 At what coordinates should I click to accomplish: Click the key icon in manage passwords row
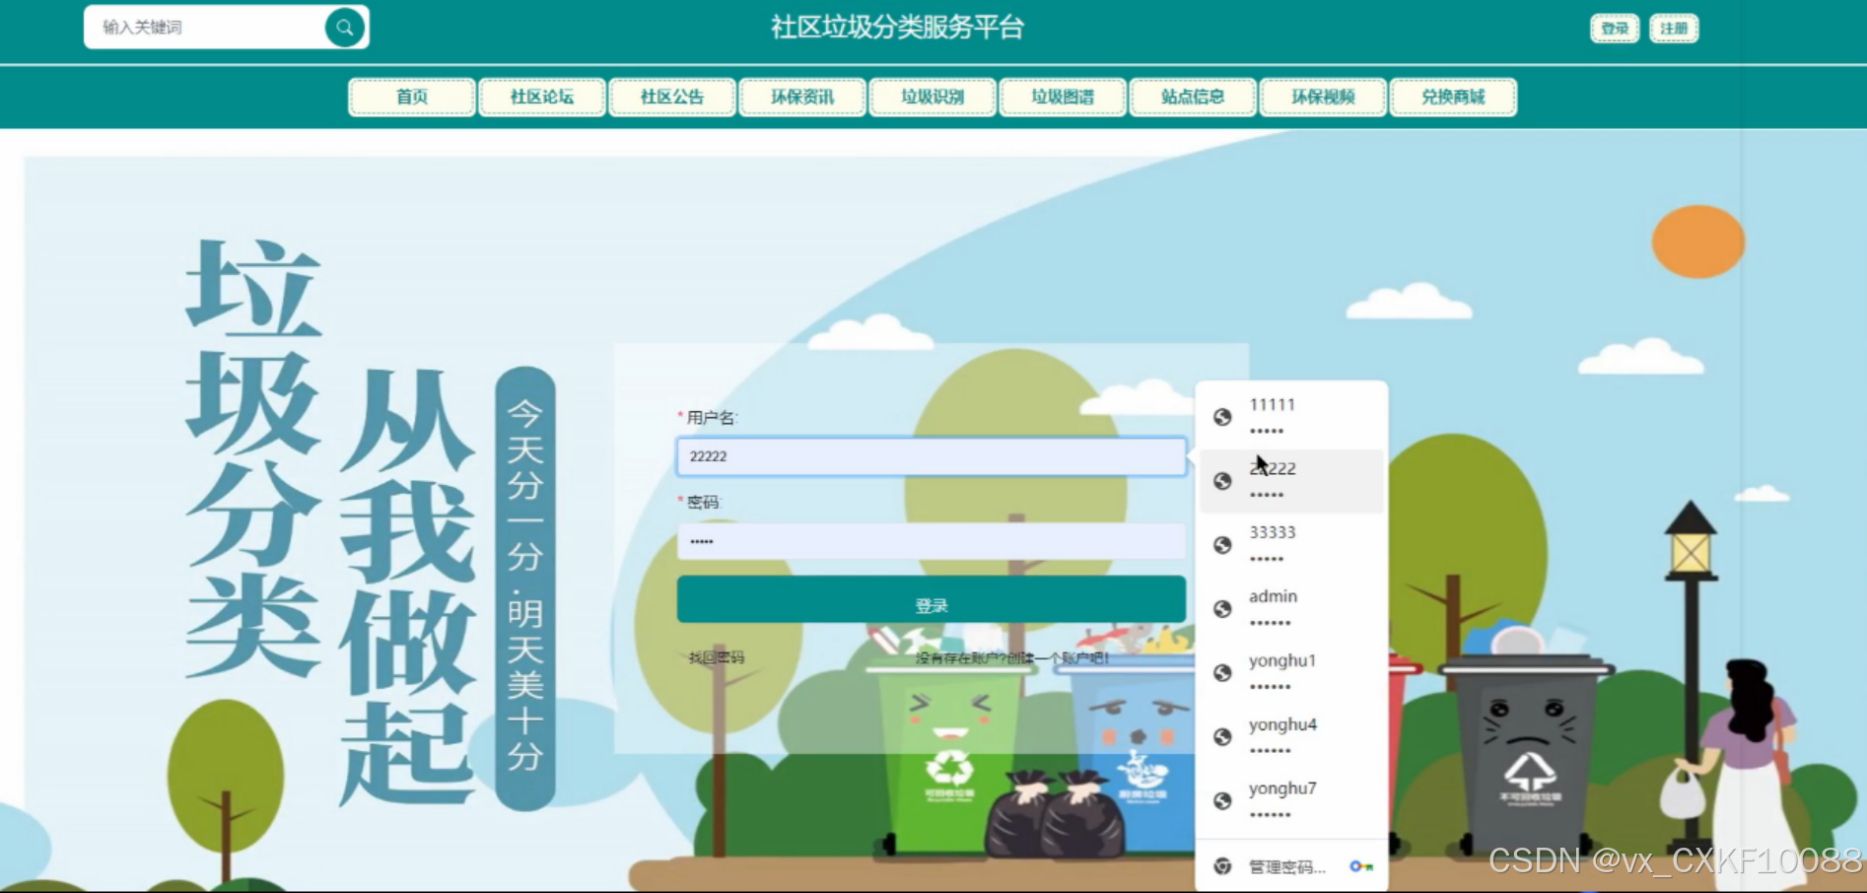point(1361,866)
